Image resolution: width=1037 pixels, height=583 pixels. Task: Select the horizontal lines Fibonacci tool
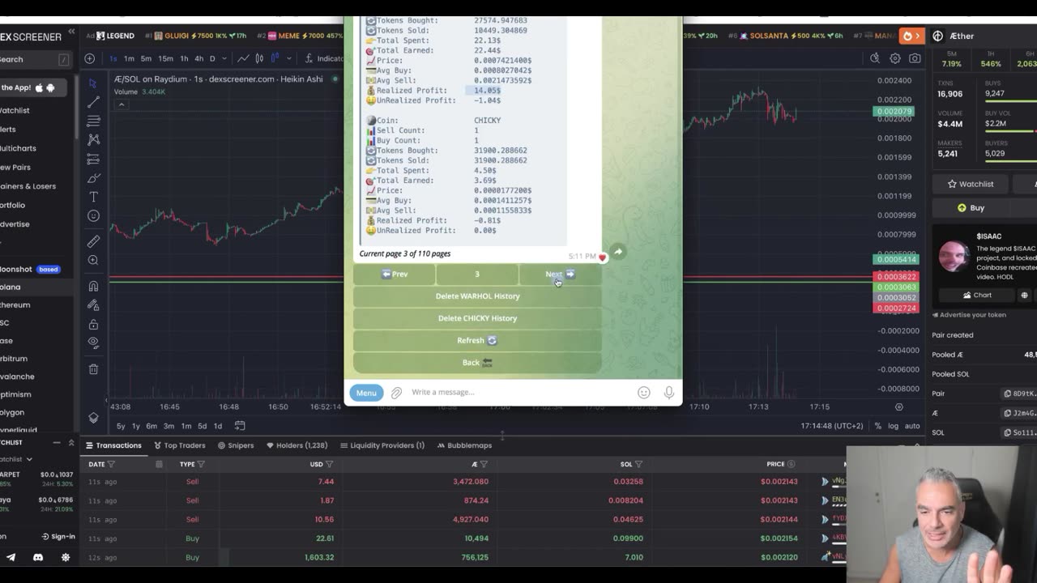coord(93,121)
